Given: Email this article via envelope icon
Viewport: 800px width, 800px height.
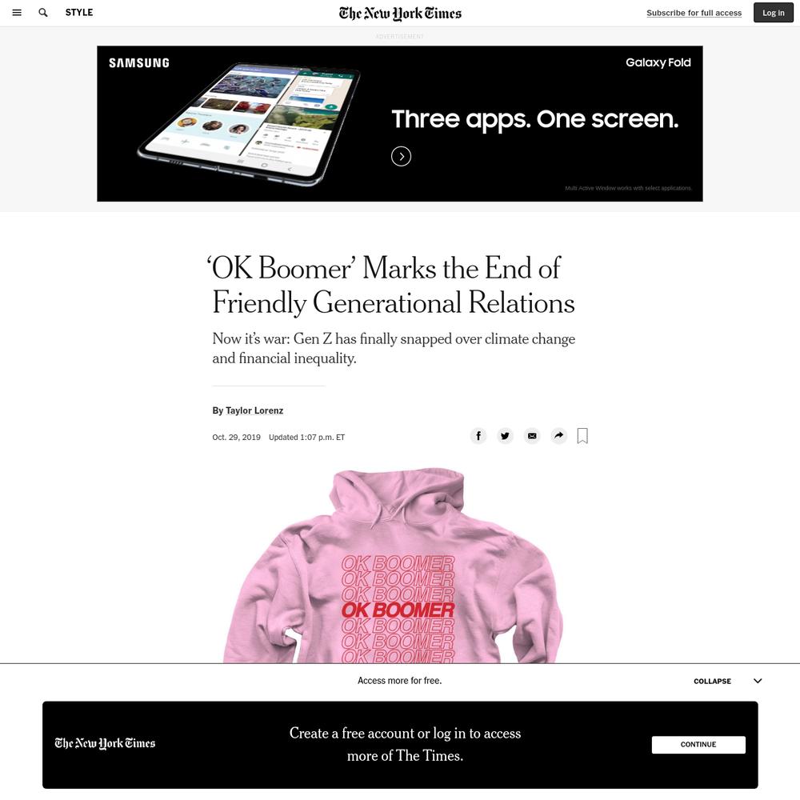Looking at the screenshot, I should click(x=532, y=436).
